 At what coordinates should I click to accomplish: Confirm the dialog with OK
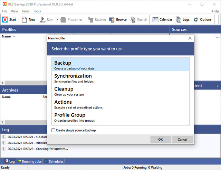pos(160,139)
